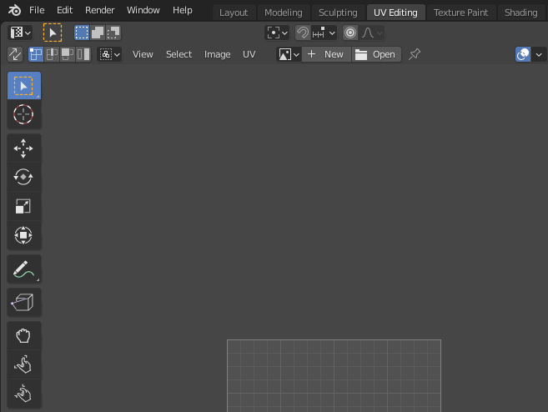Image resolution: width=548 pixels, height=412 pixels.
Task: Select the Cursor tool
Action: (x=23, y=114)
